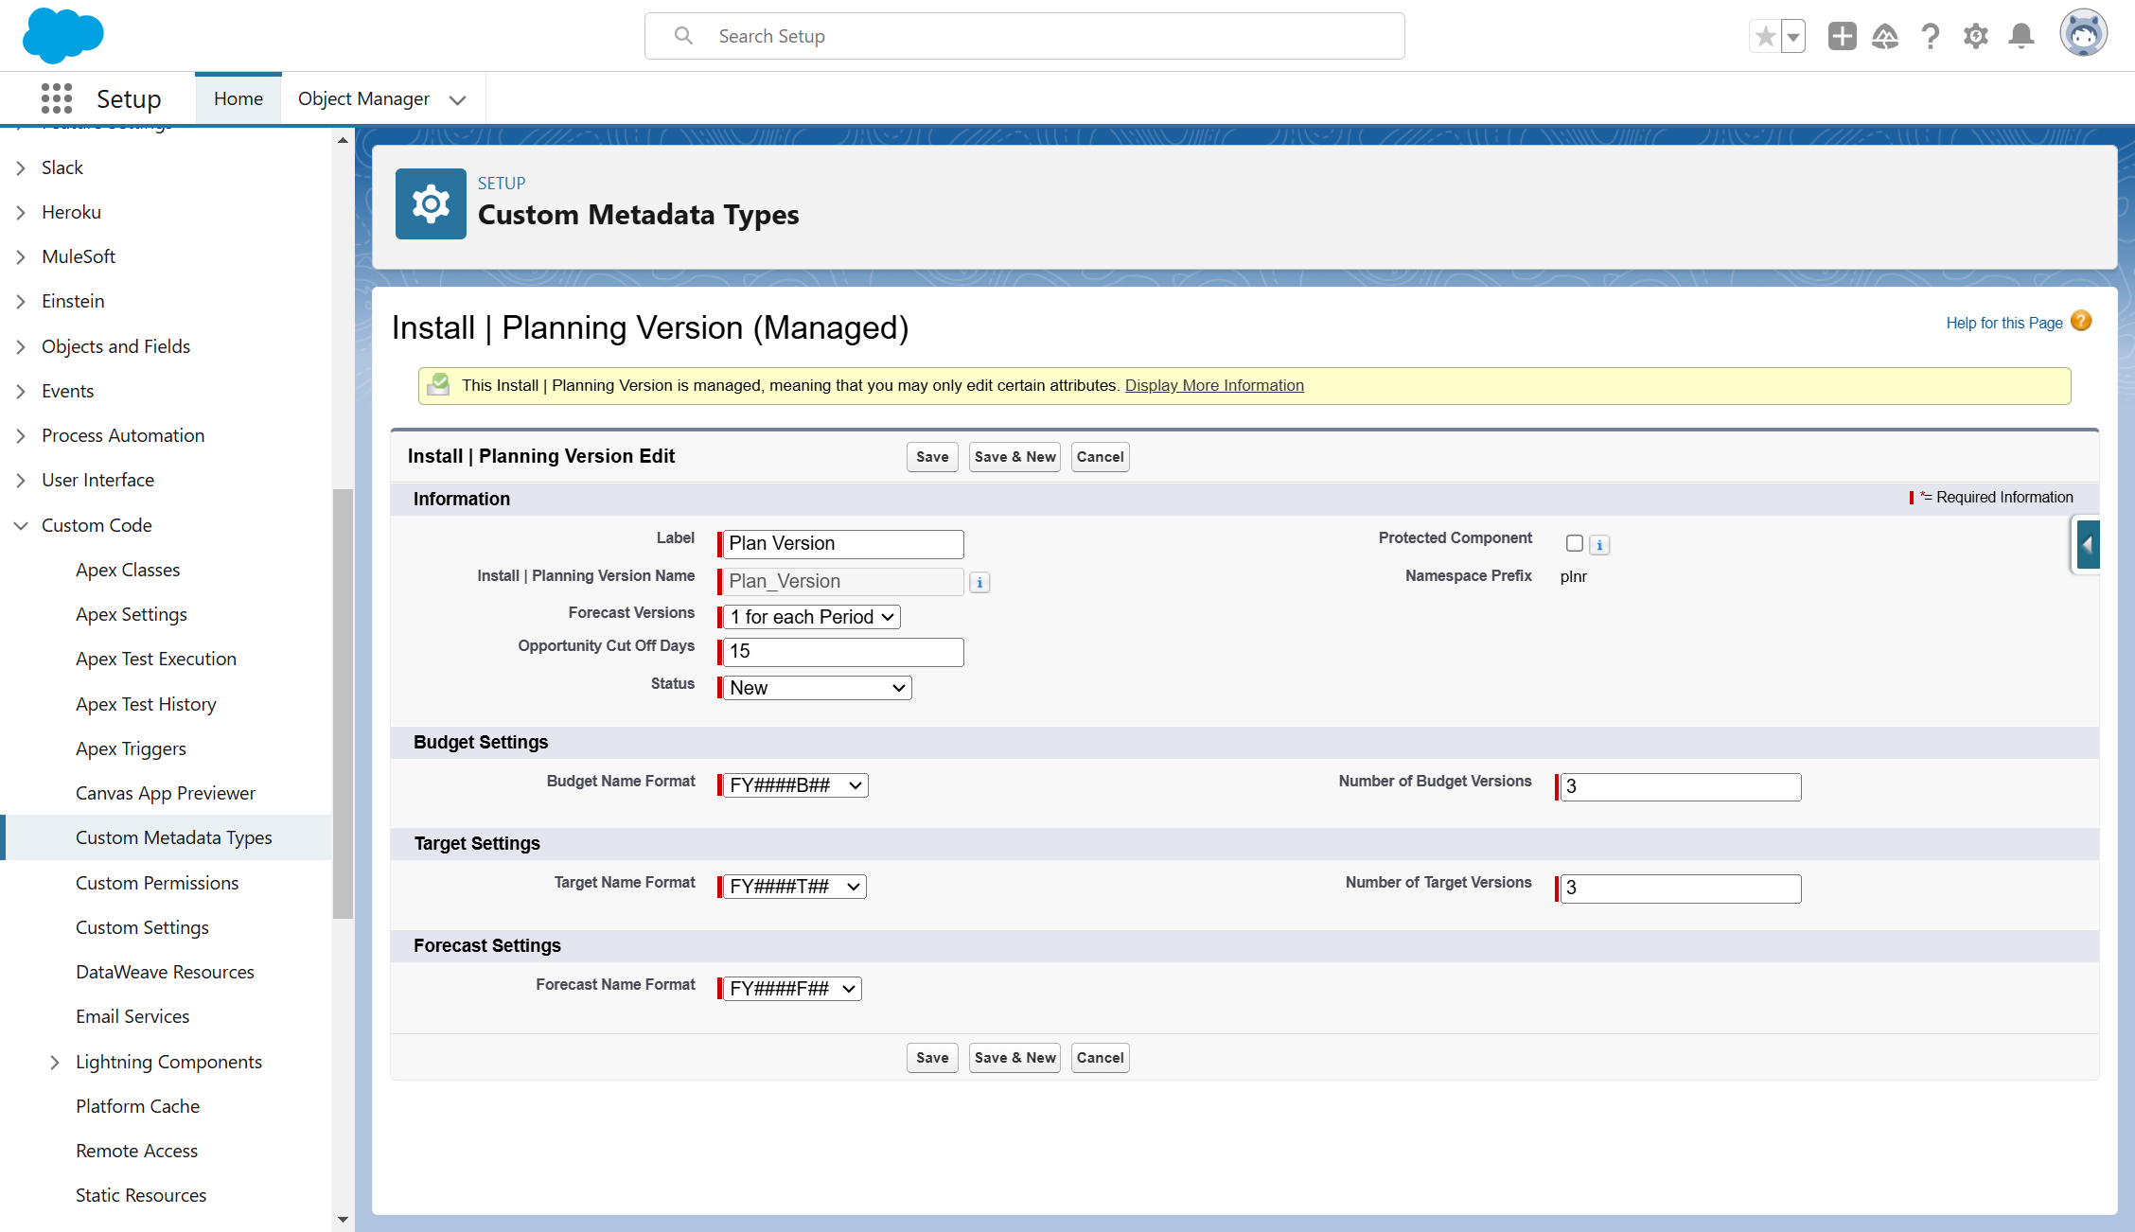
Task: Select Apex Classes in the sidebar
Action: coord(128,570)
